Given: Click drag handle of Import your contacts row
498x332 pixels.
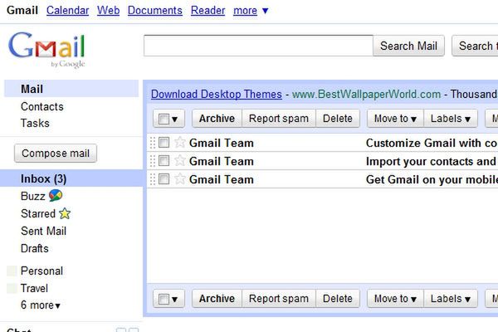Looking at the screenshot, I should tap(153, 161).
